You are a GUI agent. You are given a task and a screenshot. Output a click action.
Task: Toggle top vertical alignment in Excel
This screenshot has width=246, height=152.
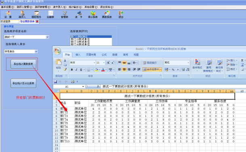coord(120,62)
